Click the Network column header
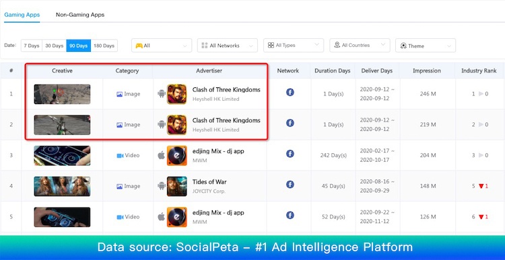 [x=288, y=71]
